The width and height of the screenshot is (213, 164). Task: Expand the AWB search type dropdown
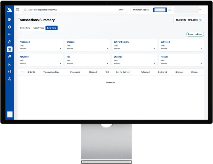pyautogui.click(x=122, y=10)
